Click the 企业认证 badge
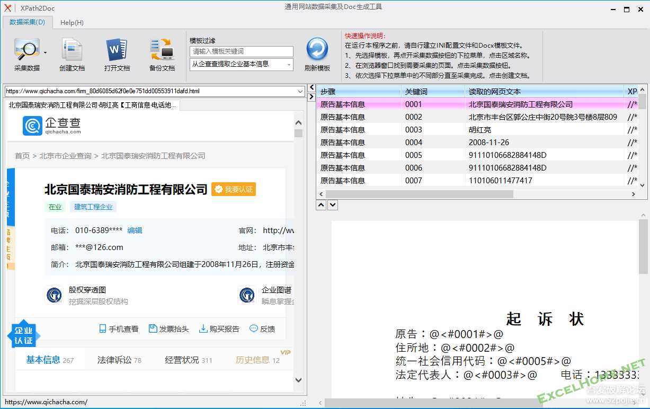650x409 pixels. click(x=23, y=335)
